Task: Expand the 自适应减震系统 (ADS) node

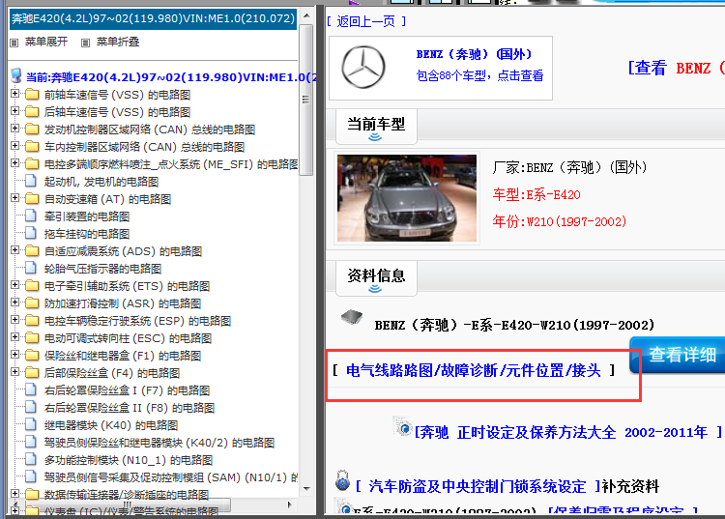Action: 14,250
